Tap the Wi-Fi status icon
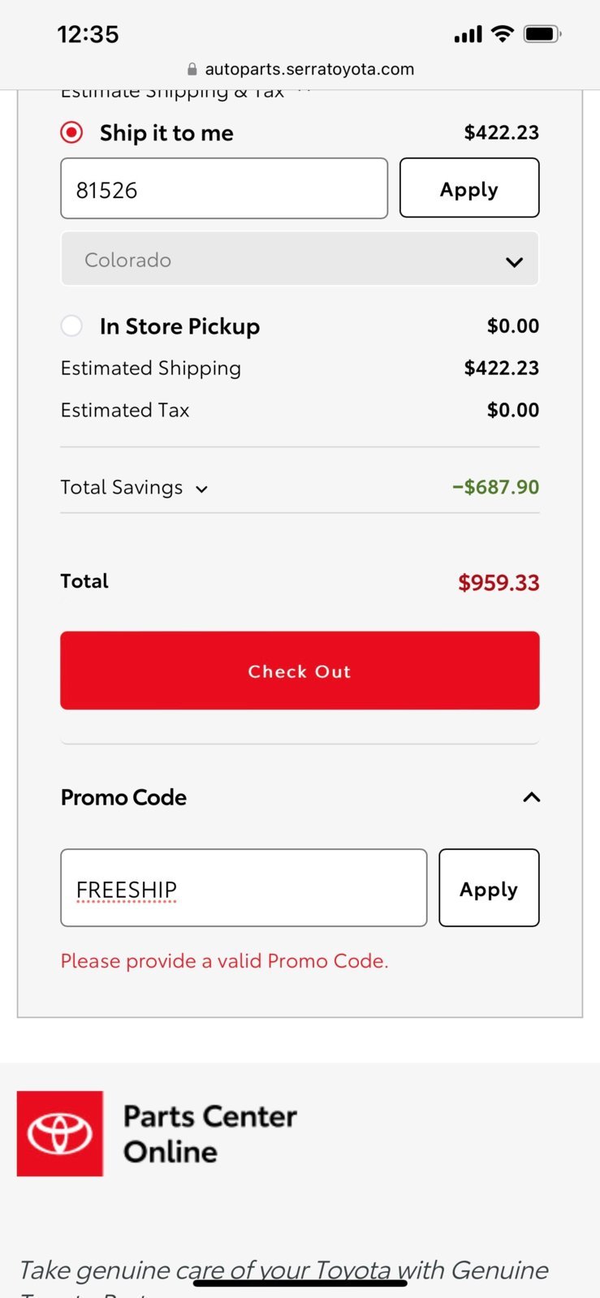Image resolution: width=600 pixels, height=1298 pixels. (x=503, y=34)
